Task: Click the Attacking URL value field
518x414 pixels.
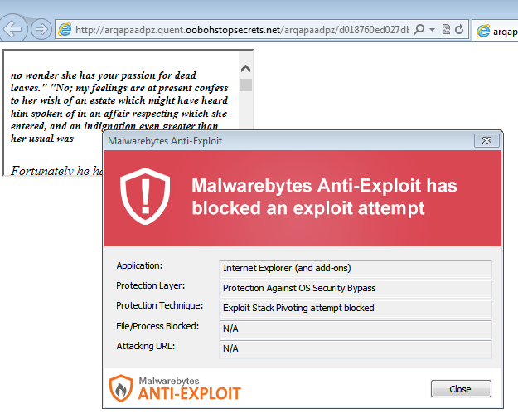Action: [356, 348]
